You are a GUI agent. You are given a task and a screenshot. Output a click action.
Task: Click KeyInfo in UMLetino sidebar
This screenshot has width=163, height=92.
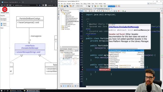tap(3, 16)
